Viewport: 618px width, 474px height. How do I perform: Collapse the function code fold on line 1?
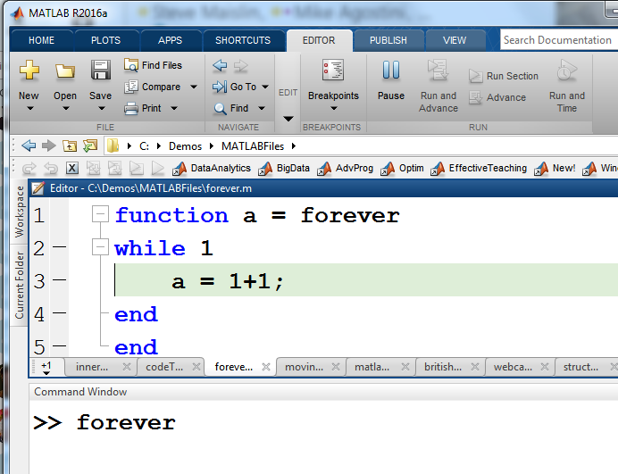[x=100, y=215]
